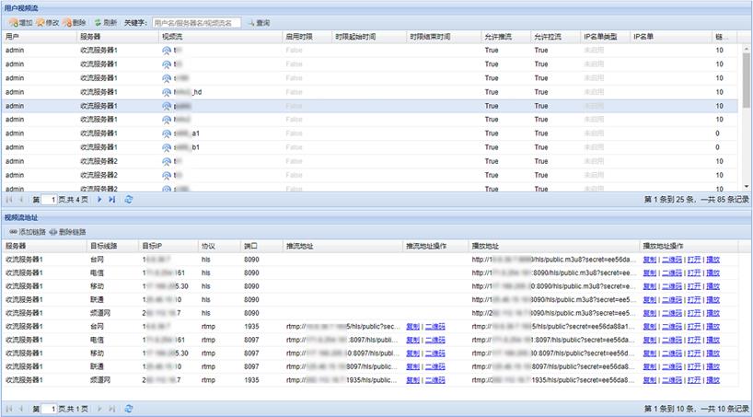
Task: Click the 目标线路 column header
Action: tap(112, 246)
